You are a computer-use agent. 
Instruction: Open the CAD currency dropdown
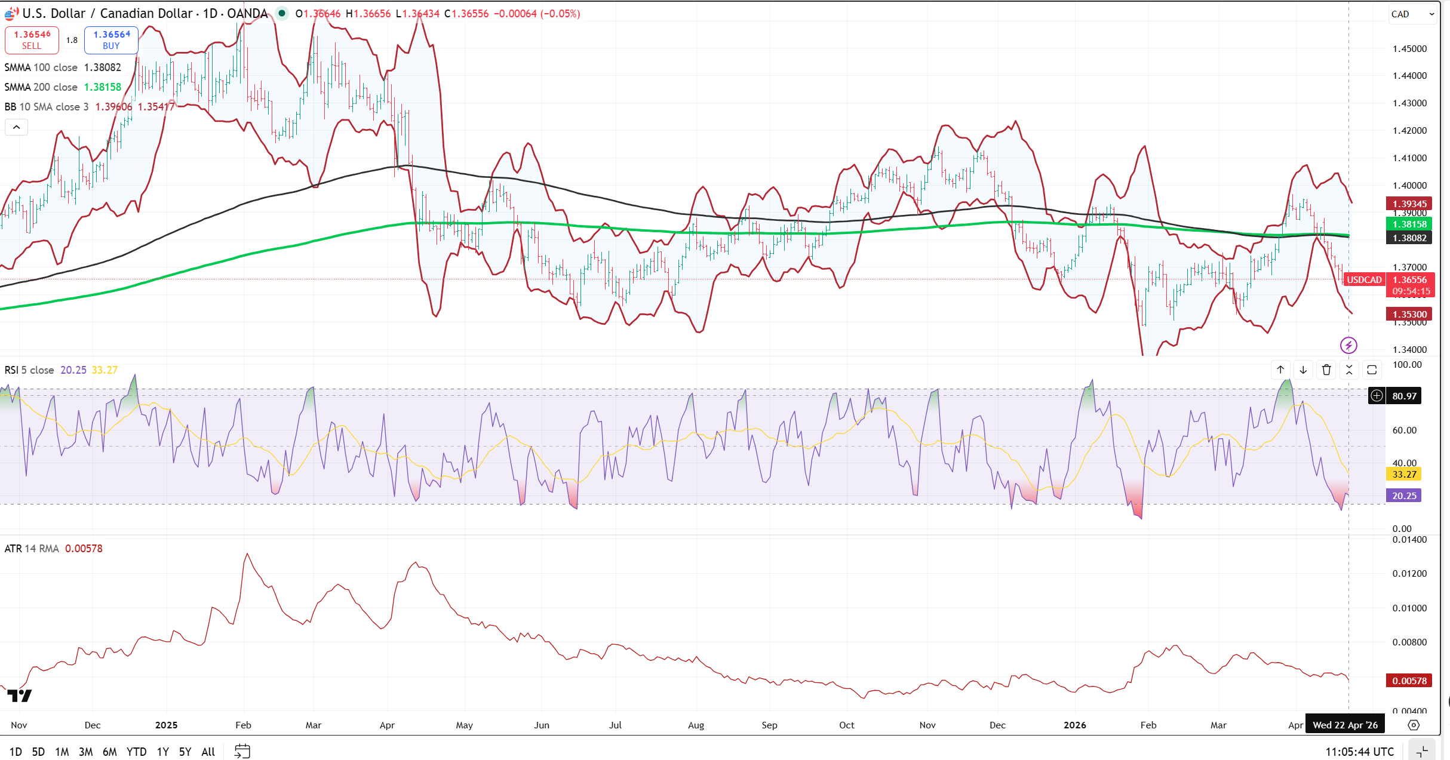1412,14
